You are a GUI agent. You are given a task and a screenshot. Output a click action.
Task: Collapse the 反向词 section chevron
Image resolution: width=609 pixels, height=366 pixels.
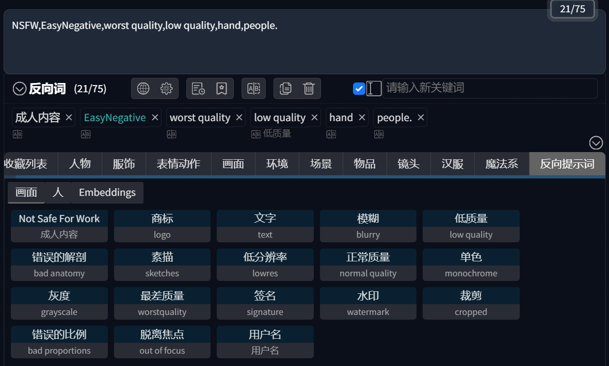(20, 89)
